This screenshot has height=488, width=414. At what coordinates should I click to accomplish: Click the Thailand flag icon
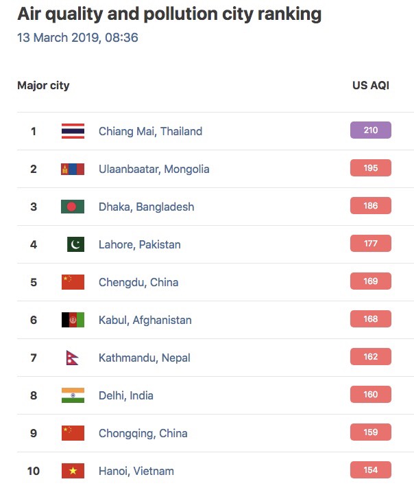click(x=73, y=131)
